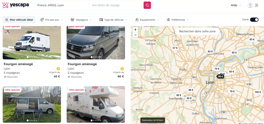Click the Yescapa logo
The image size is (264, 124).
pyautogui.click(x=16, y=5)
